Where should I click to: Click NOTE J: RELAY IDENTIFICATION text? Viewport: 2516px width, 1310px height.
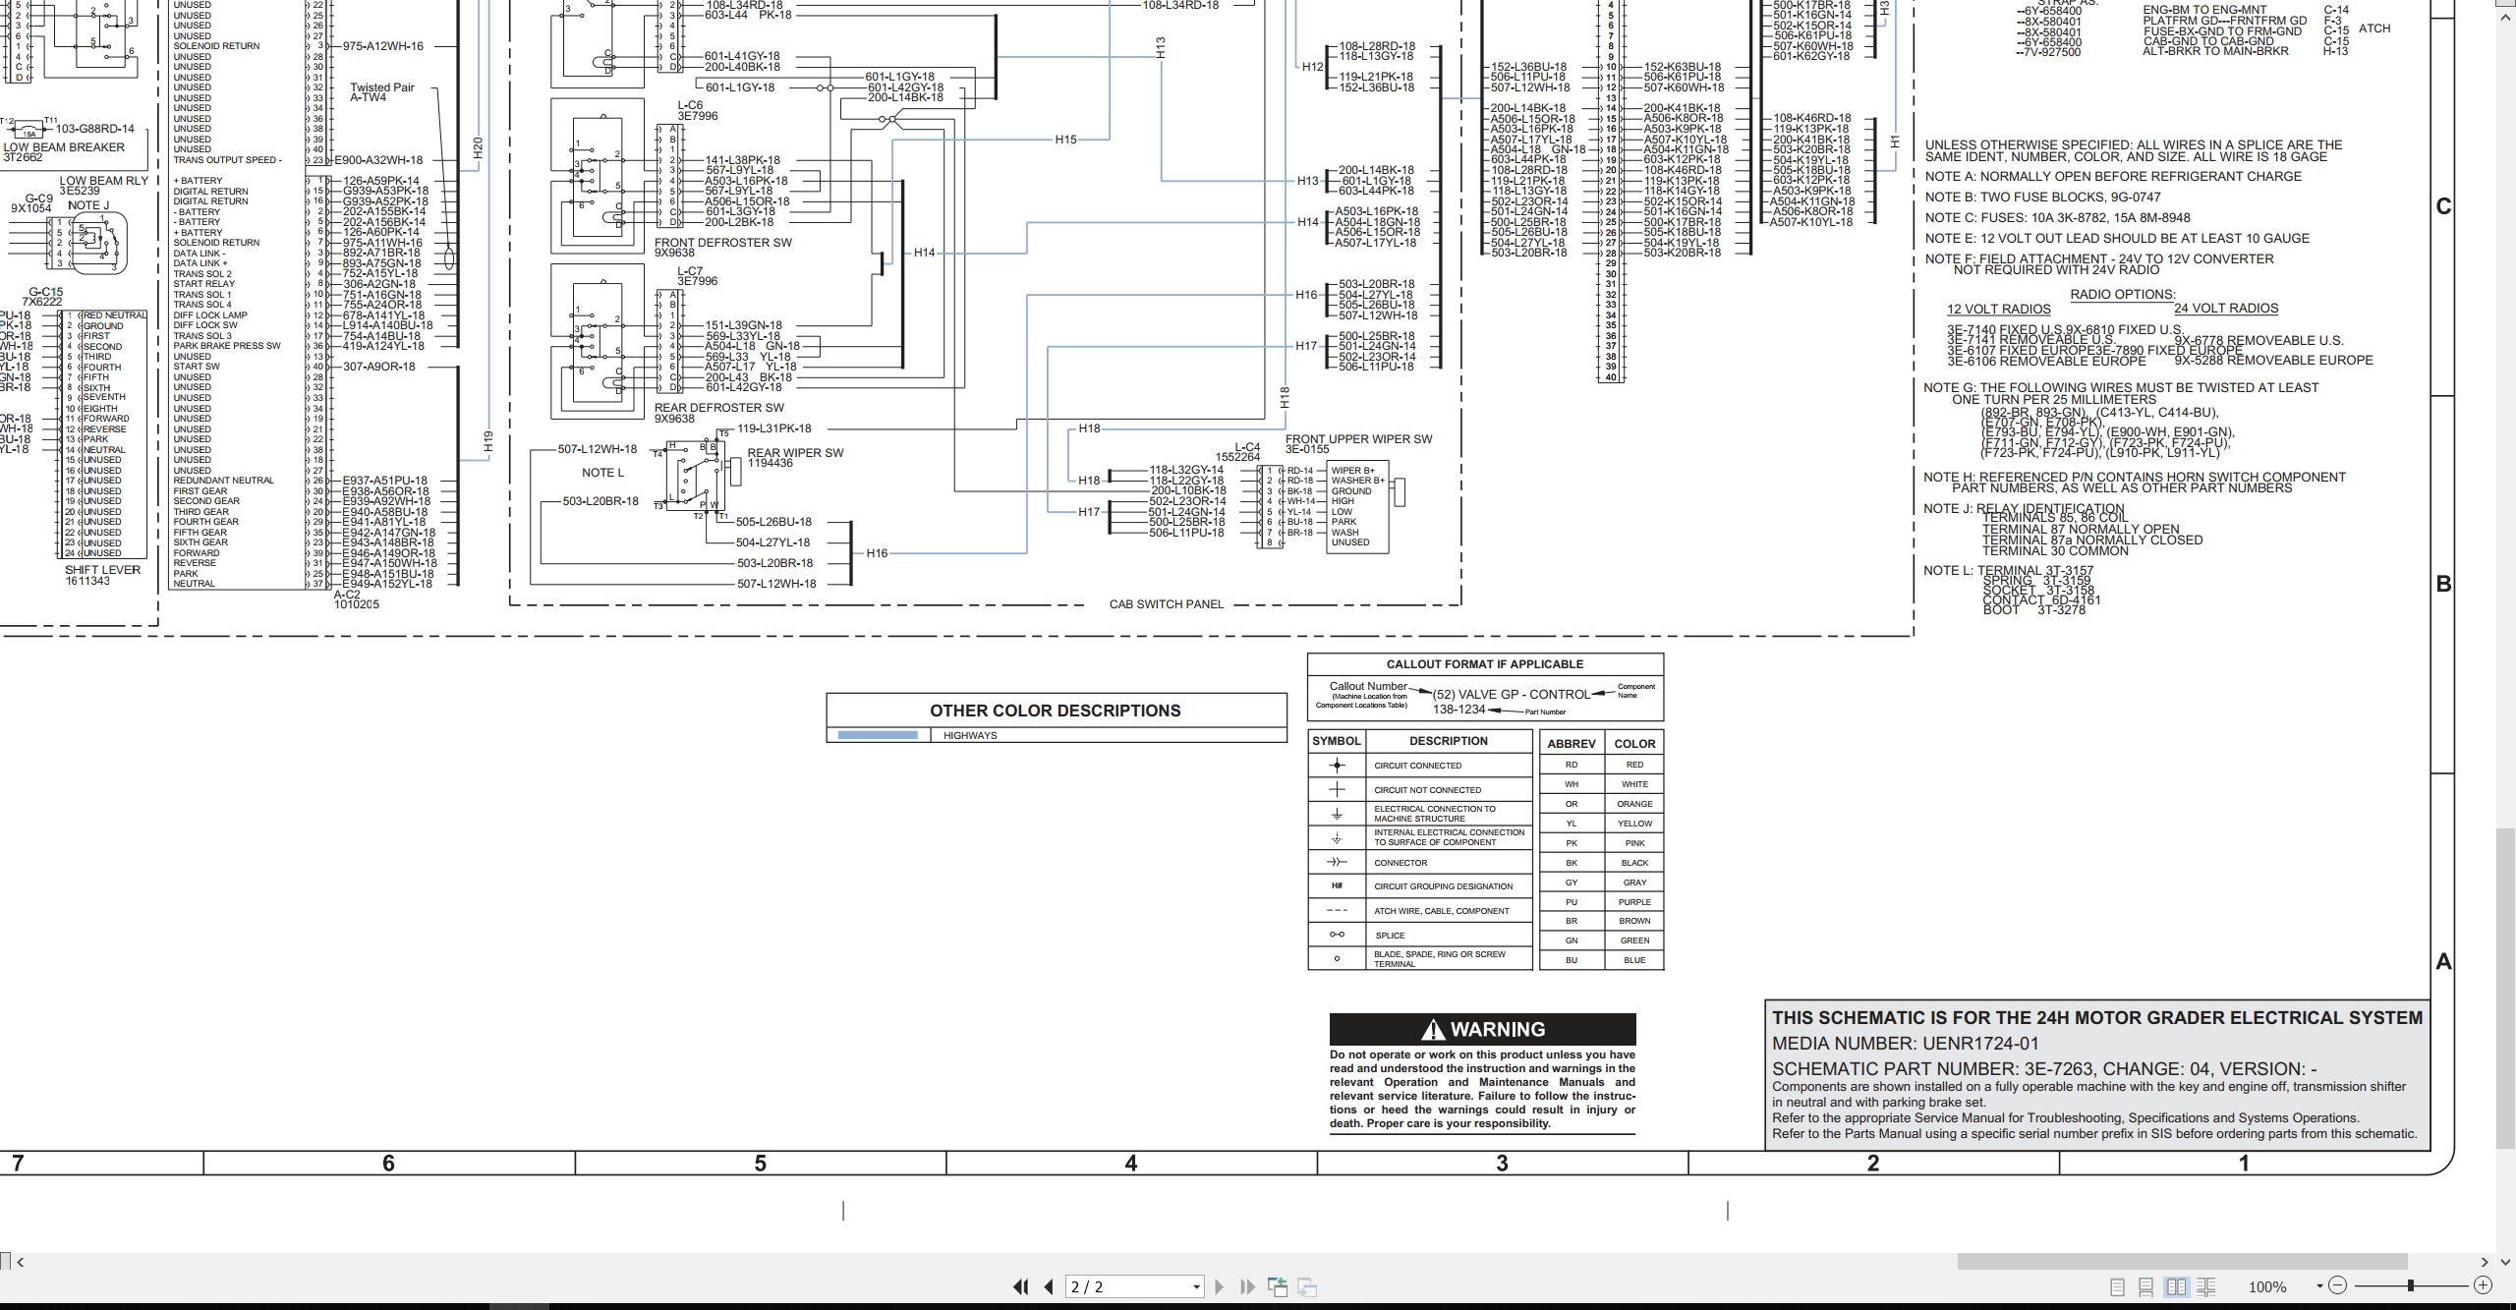tap(2024, 509)
